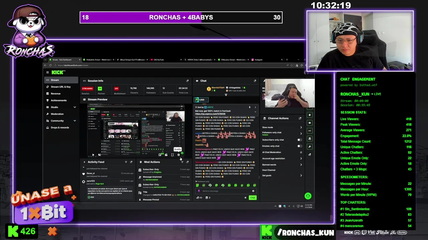Open the hamburger menu beside the Kick logo
Screen dimensions: 428x240
[47, 72]
